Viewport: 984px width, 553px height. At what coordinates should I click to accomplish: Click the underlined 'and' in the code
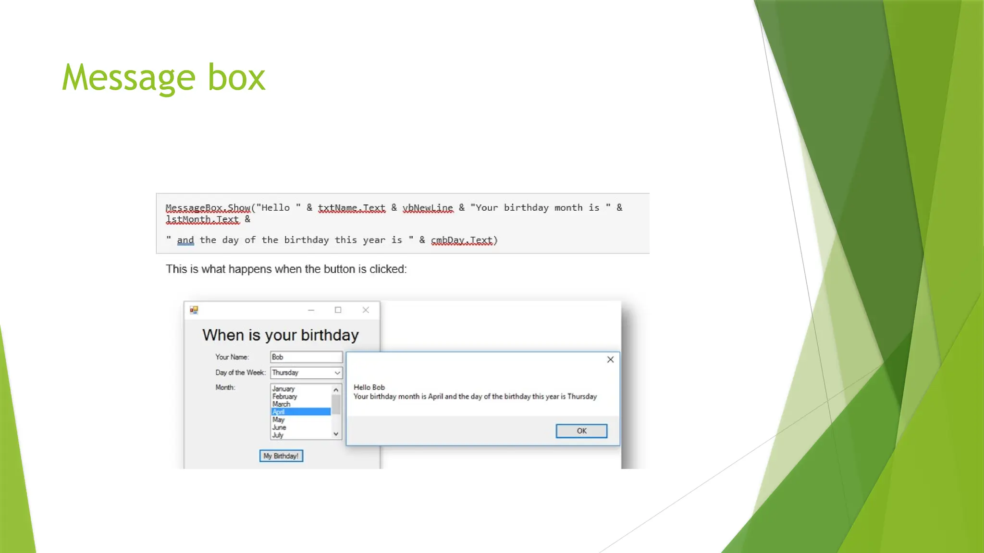(185, 240)
